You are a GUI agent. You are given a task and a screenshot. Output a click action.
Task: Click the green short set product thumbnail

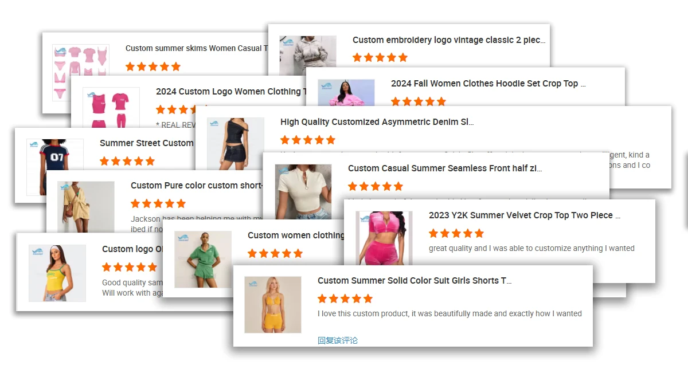pos(203,260)
